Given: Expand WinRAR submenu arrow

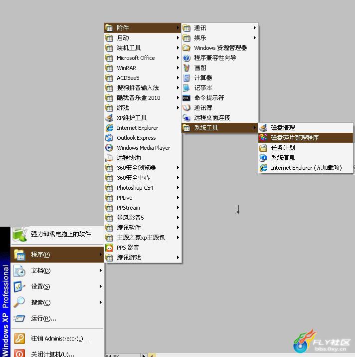Looking at the screenshot, I should coord(178,68).
